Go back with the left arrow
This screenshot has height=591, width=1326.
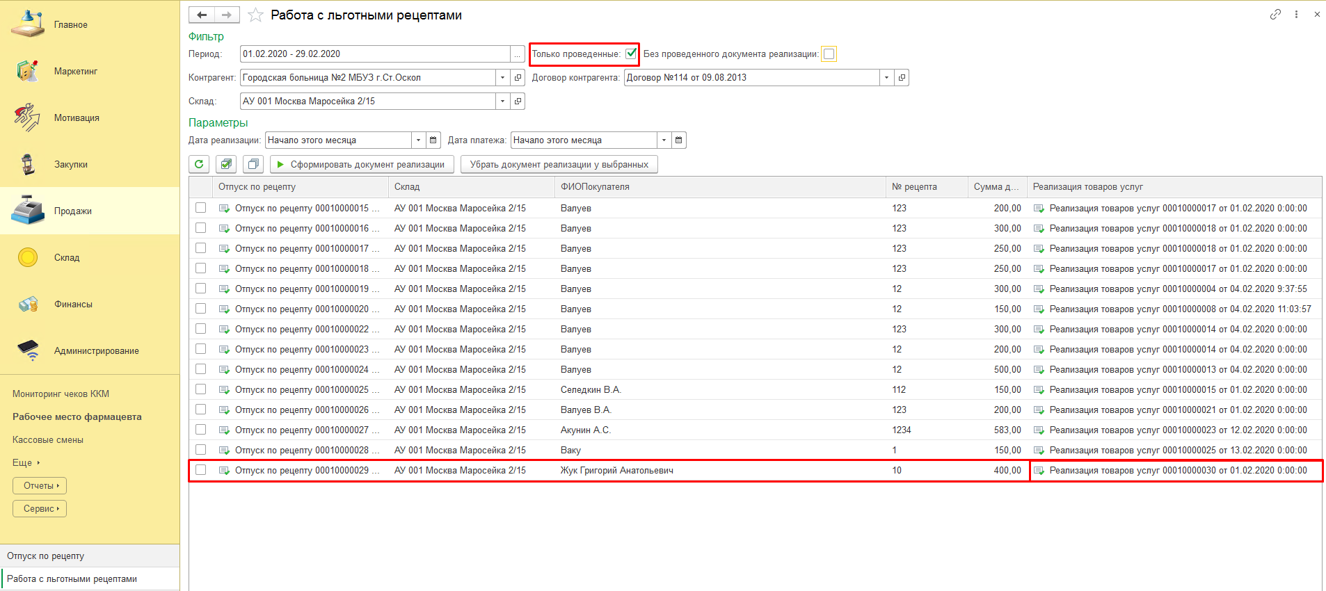[202, 15]
